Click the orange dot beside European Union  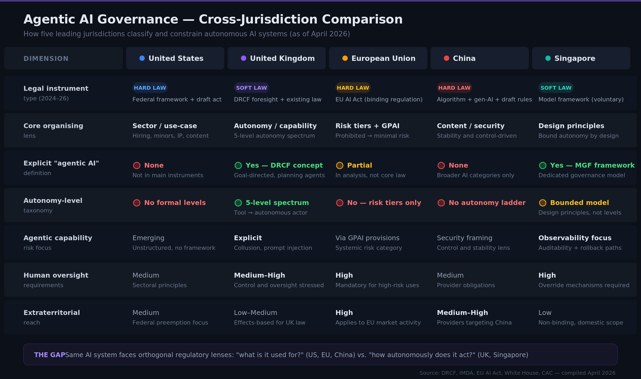[x=345, y=58]
